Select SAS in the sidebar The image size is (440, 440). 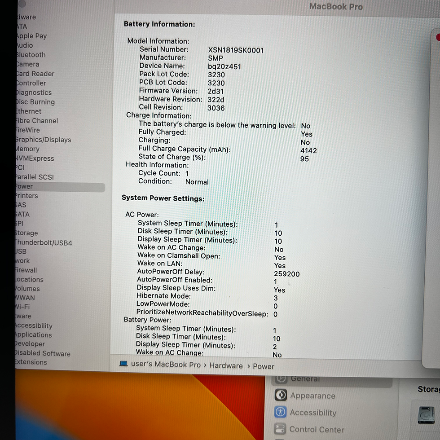[21, 205]
